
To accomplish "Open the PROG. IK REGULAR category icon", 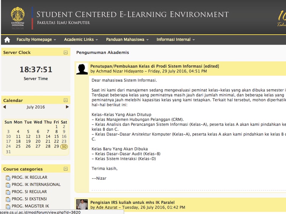I will (x=8, y=177).
